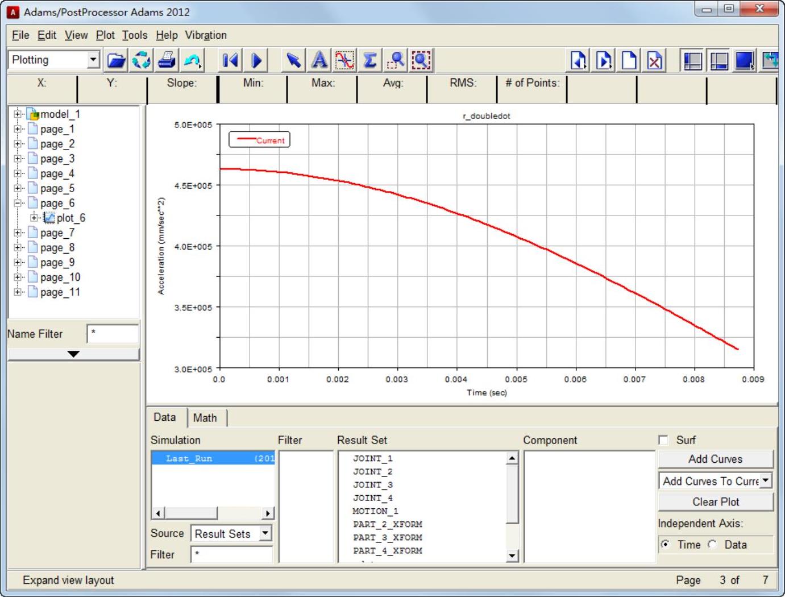Open the text annotation 'A' tool

click(319, 60)
